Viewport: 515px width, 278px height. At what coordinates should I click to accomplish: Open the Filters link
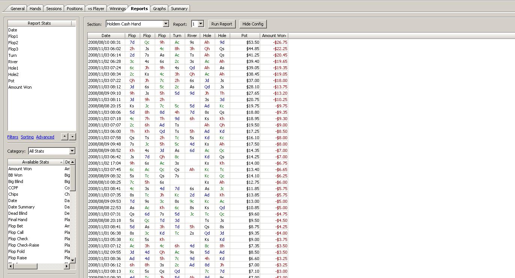pyautogui.click(x=13, y=137)
